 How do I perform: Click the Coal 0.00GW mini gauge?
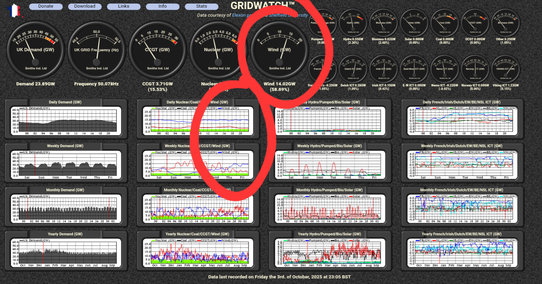pyautogui.click(x=445, y=23)
